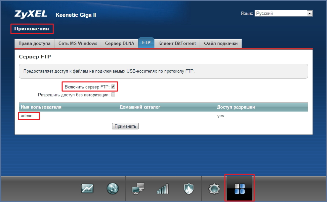Expand the Язык language dropdown
Image resolution: width=327 pixels, height=202 pixels.
coord(309,14)
